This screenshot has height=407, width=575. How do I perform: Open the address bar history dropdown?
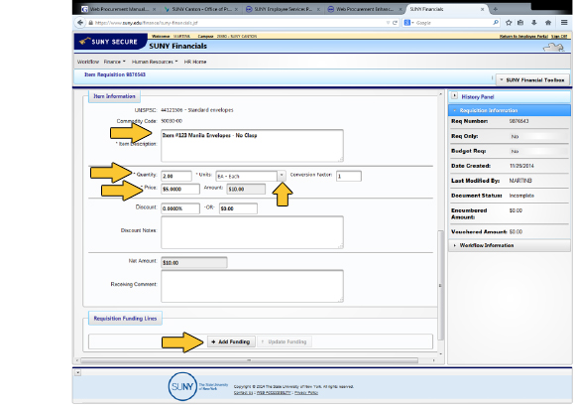point(388,23)
